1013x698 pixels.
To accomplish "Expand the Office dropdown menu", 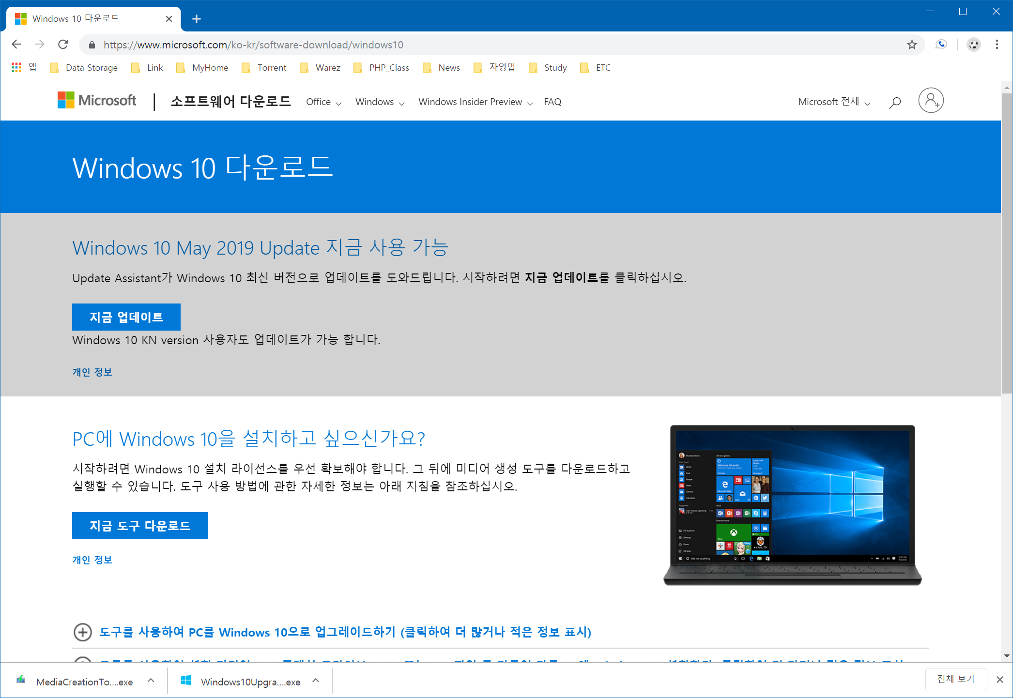I will click(323, 102).
